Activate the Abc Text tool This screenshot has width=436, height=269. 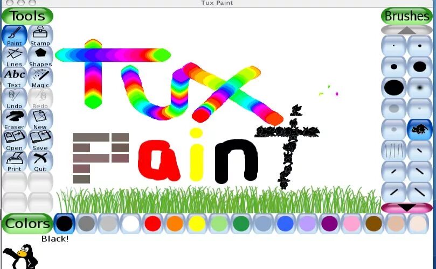pyautogui.click(x=15, y=77)
